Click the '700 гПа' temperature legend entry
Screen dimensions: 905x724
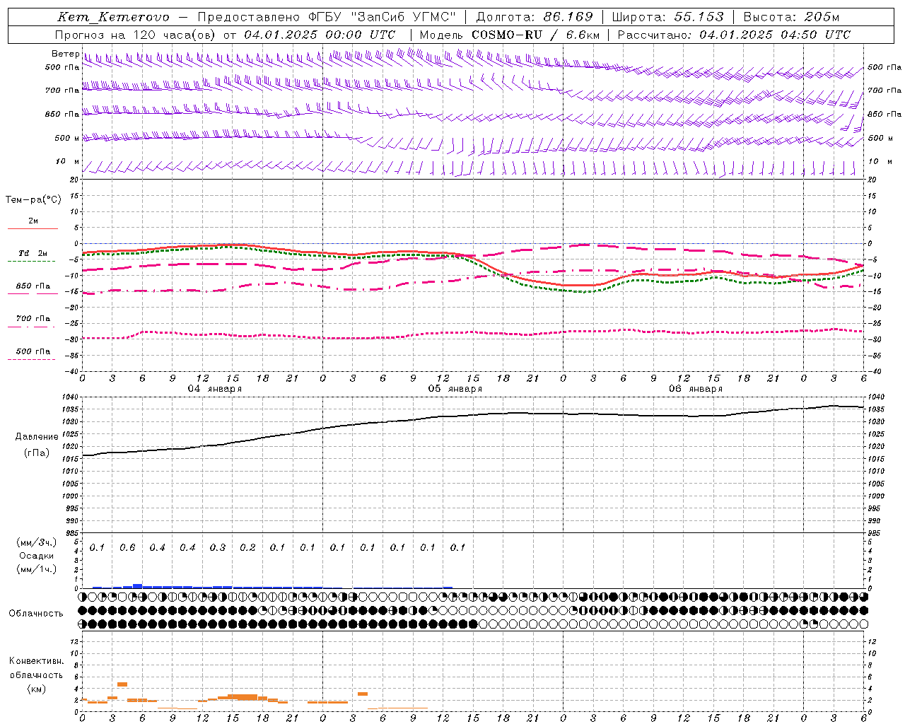pos(33,319)
